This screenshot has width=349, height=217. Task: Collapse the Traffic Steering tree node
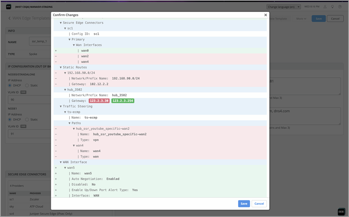pos(61,106)
